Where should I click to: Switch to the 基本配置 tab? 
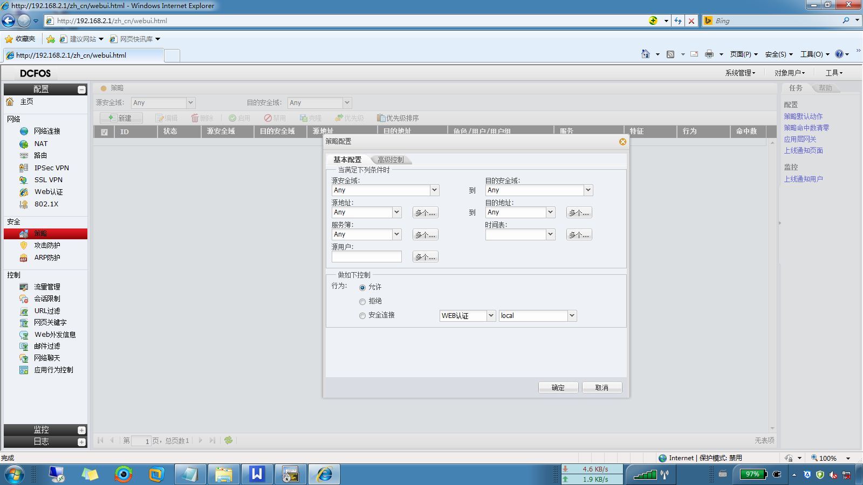(x=347, y=160)
